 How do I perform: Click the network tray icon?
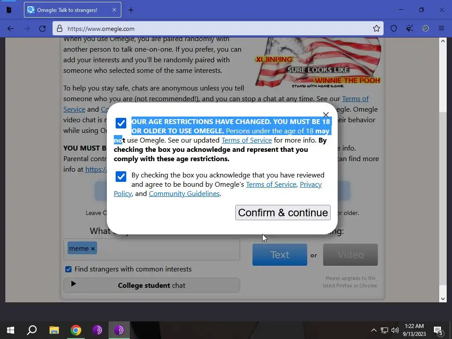(384, 330)
